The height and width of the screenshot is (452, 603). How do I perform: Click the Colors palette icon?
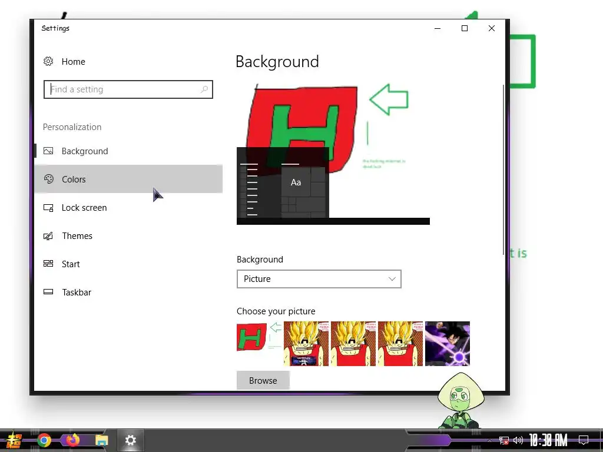click(x=48, y=179)
